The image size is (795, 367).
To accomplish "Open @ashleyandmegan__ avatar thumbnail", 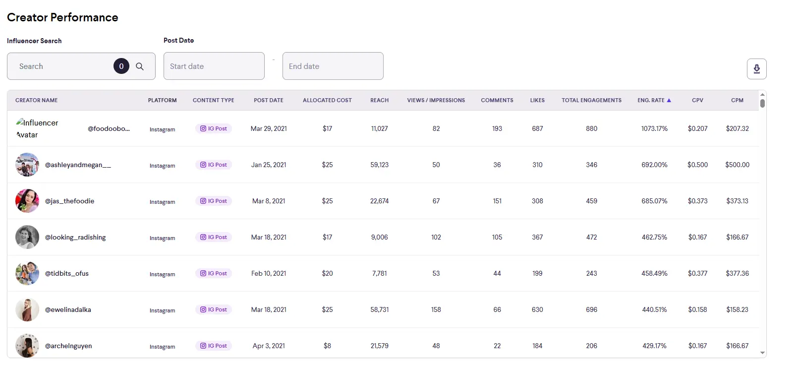I will (27, 165).
